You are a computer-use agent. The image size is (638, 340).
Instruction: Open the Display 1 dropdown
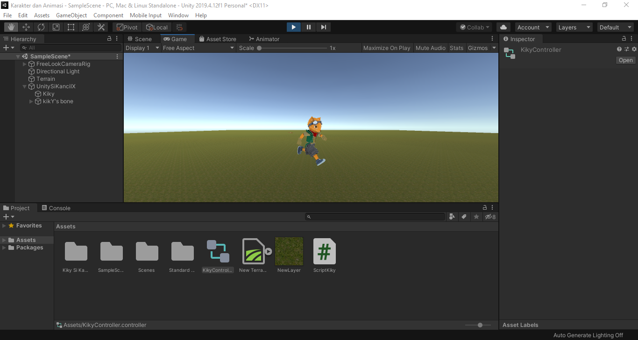tap(142, 48)
